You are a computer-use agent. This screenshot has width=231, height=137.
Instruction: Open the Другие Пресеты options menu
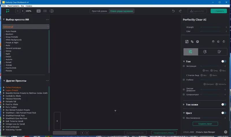(x=47, y=81)
